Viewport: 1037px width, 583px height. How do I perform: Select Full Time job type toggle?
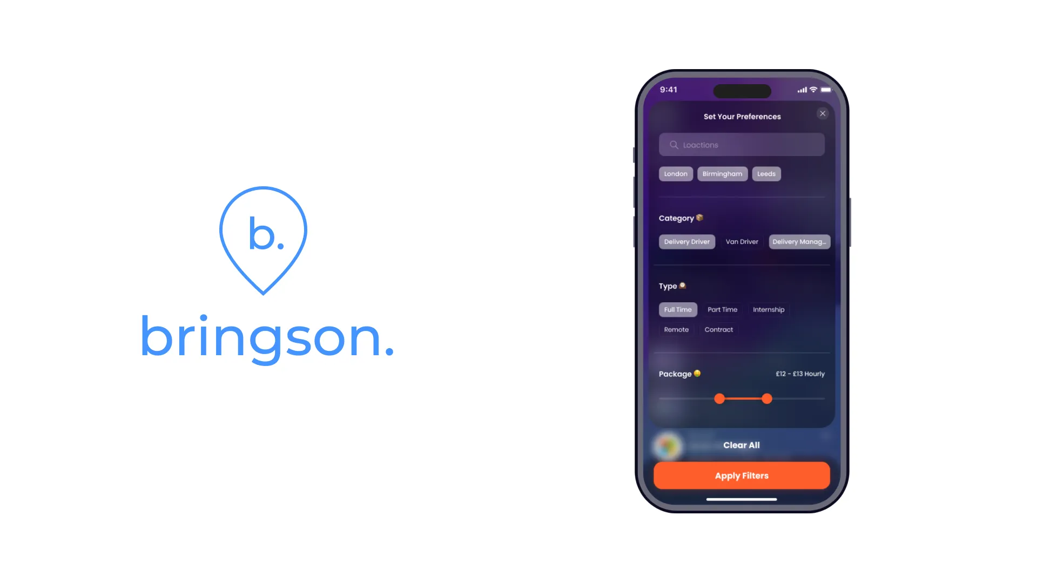[677, 310]
